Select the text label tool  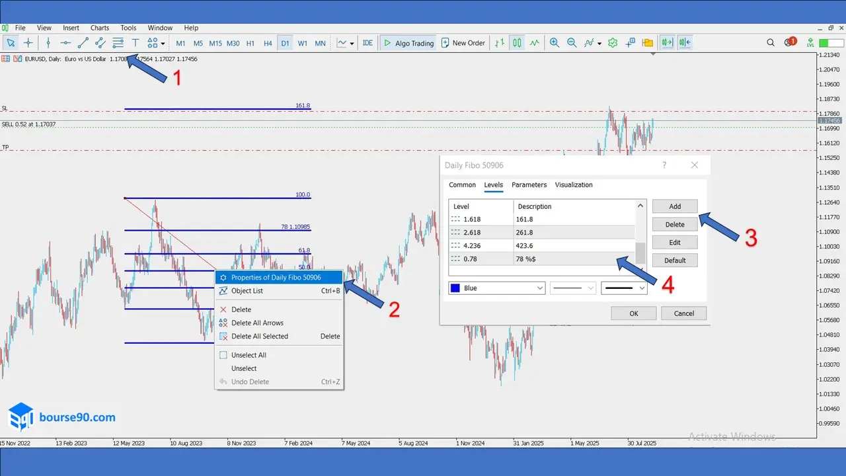[135, 43]
